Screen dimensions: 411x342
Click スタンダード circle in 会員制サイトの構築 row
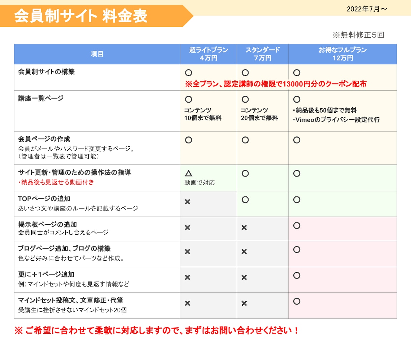coord(245,73)
